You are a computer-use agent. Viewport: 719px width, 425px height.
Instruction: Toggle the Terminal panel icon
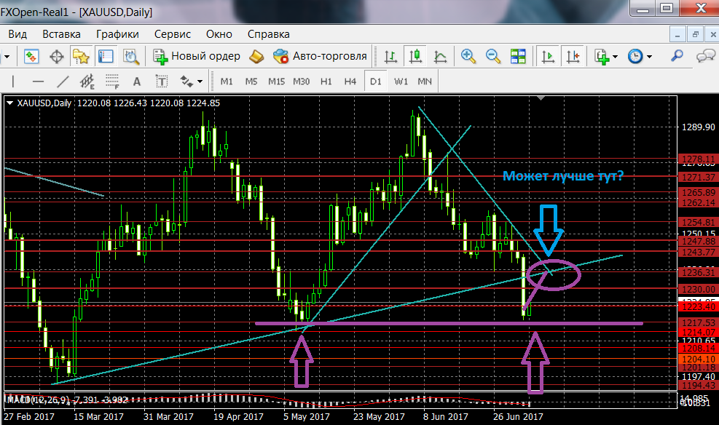[x=106, y=56]
